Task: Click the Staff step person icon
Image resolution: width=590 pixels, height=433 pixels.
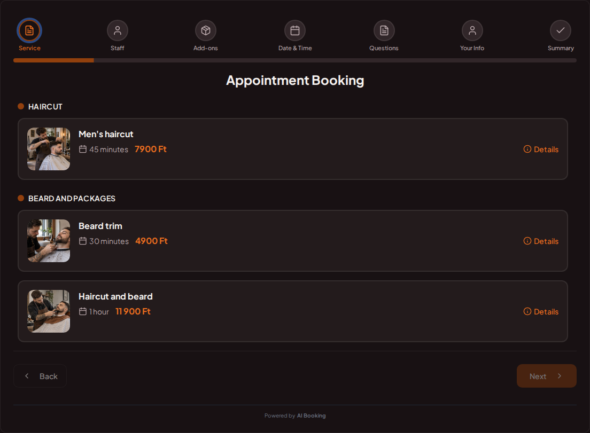Action: (x=118, y=30)
